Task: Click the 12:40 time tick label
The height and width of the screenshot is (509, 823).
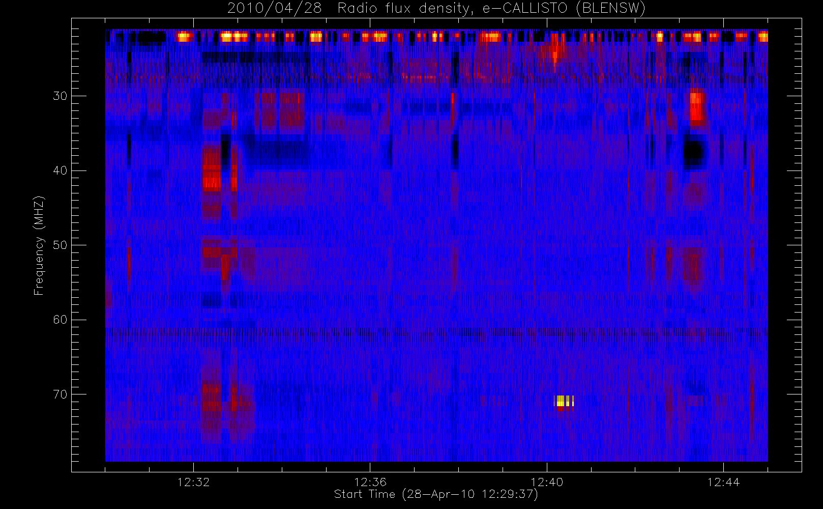Action: pos(547,482)
